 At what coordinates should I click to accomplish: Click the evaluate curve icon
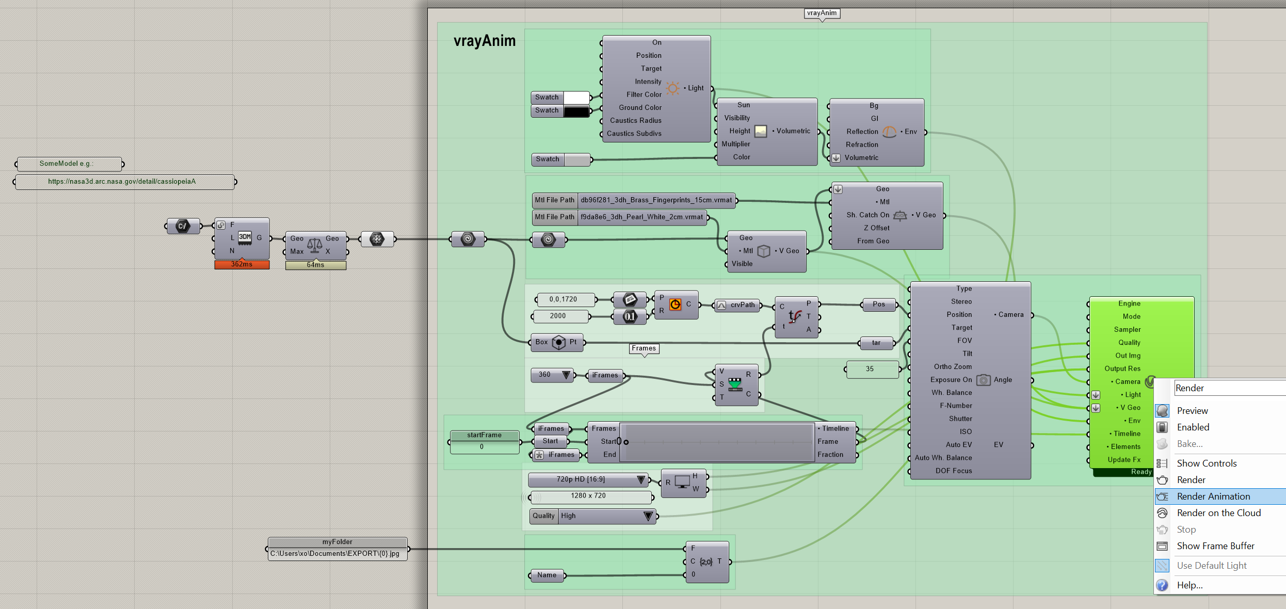(795, 316)
